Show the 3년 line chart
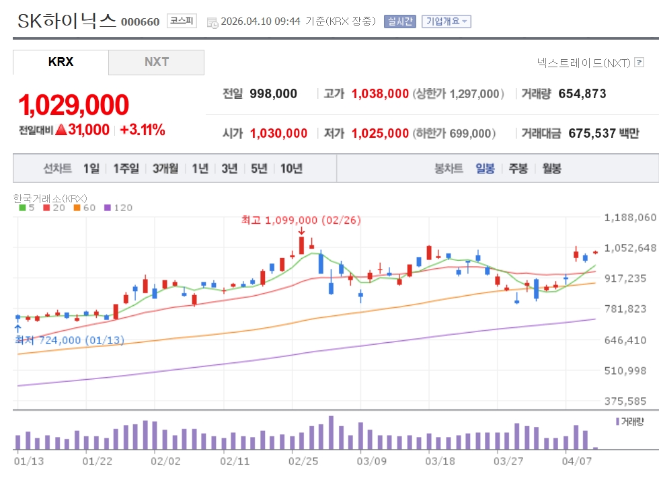 coord(229,168)
